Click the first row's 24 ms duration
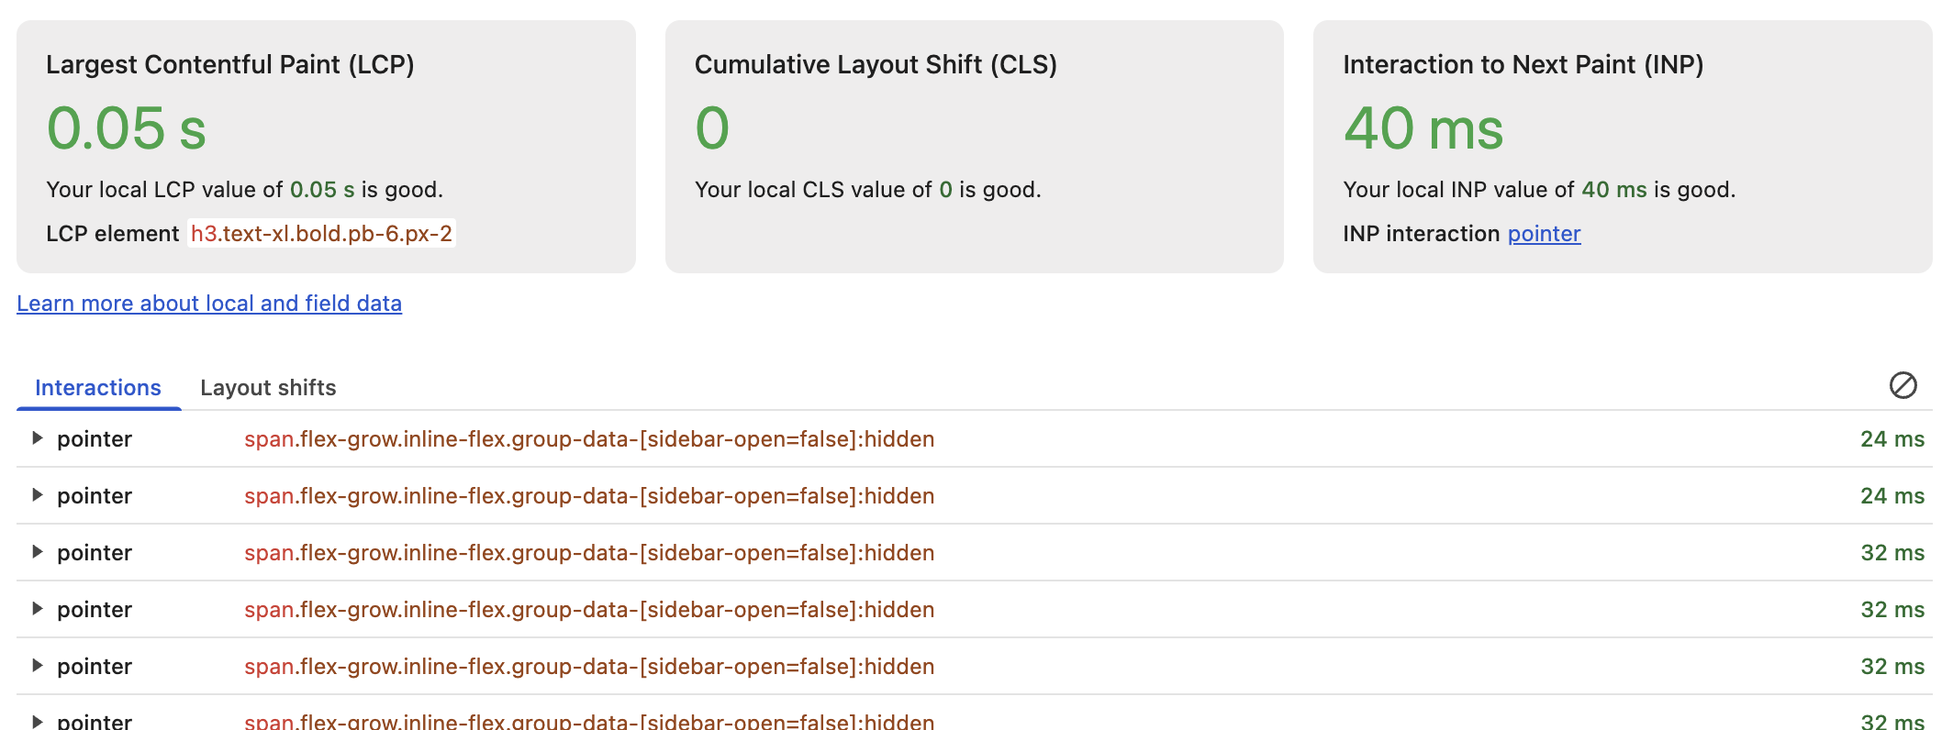The width and height of the screenshot is (1953, 730). coord(1892,439)
